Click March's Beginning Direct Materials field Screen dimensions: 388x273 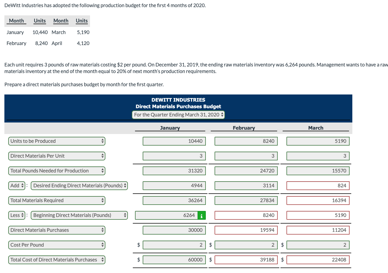[x=318, y=215]
